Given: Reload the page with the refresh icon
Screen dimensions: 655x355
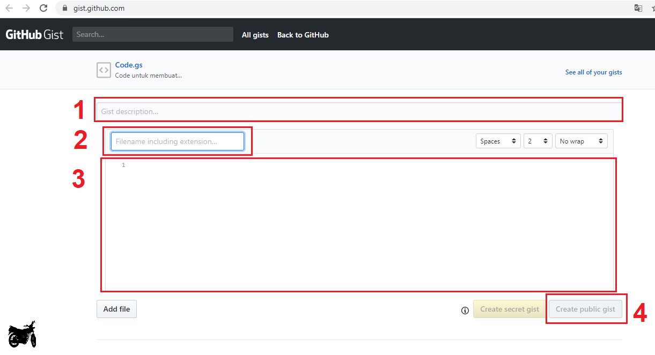Looking at the screenshot, I should click(x=43, y=8).
